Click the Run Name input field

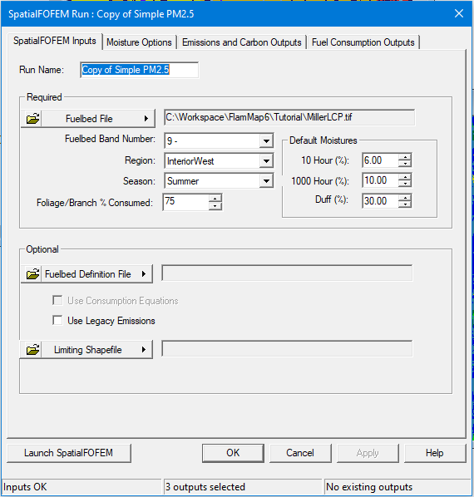139,70
